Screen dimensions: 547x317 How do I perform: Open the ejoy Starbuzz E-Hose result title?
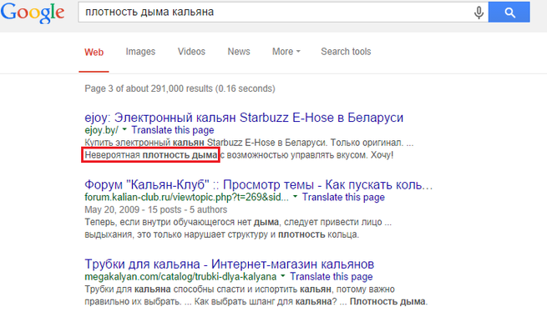coord(244,118)
